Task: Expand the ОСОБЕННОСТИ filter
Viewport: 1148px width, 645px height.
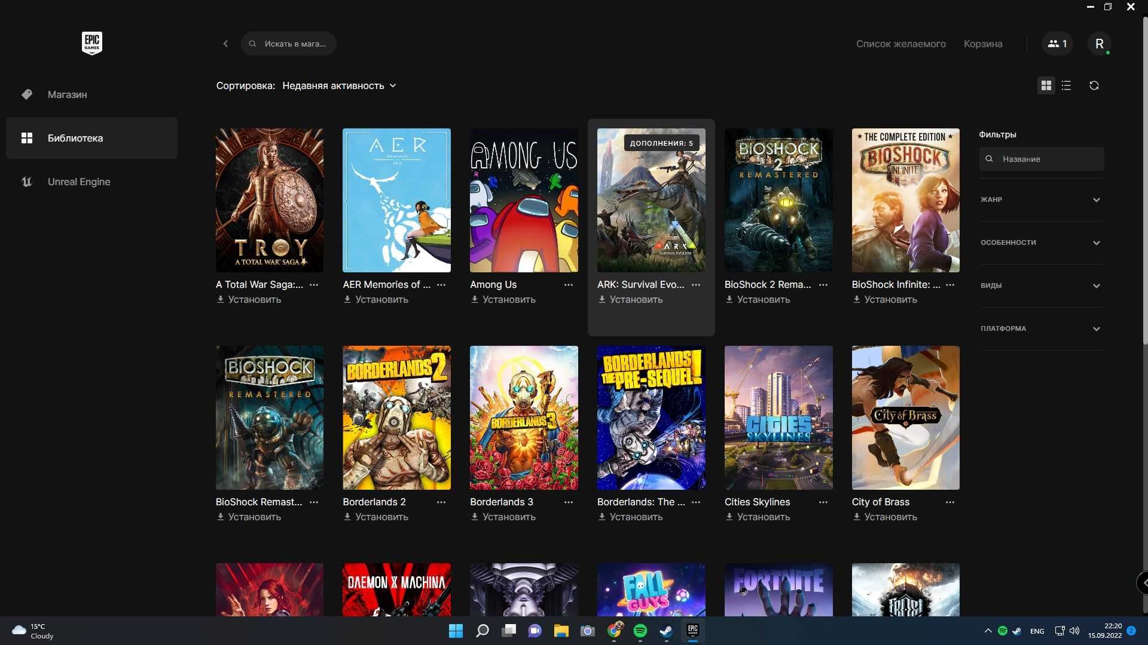Action: click(1040, 243)
